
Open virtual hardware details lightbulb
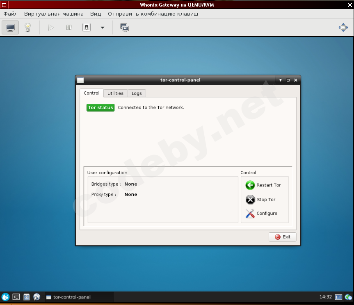(x=27, y=27)
